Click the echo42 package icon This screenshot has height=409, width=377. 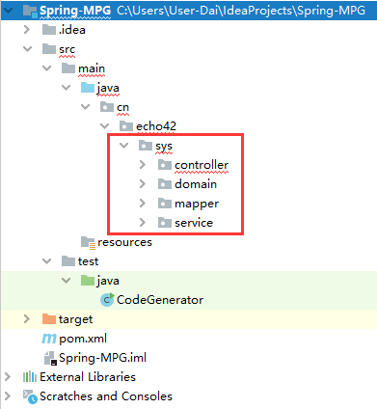(x=126, y=126)
